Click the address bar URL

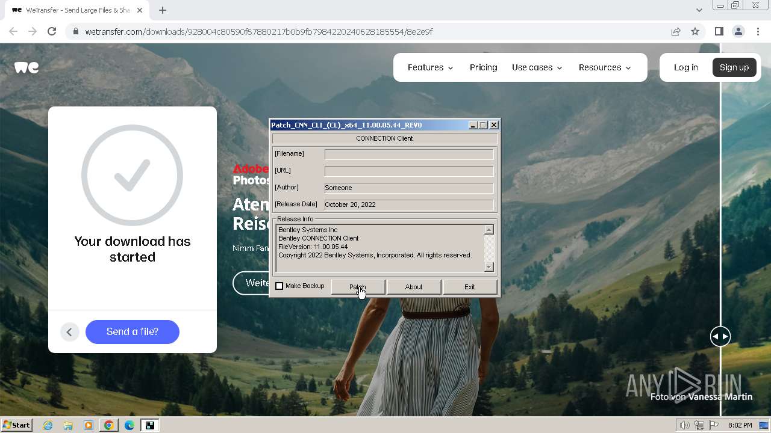(259, 32)
